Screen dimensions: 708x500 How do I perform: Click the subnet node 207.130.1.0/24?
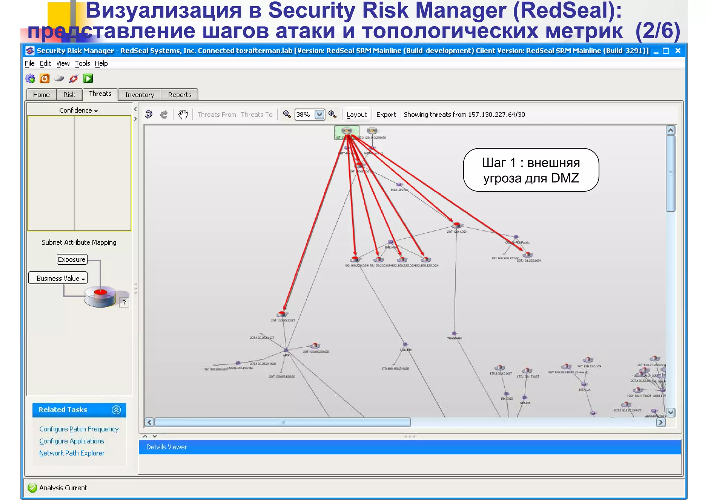[457, 225]
